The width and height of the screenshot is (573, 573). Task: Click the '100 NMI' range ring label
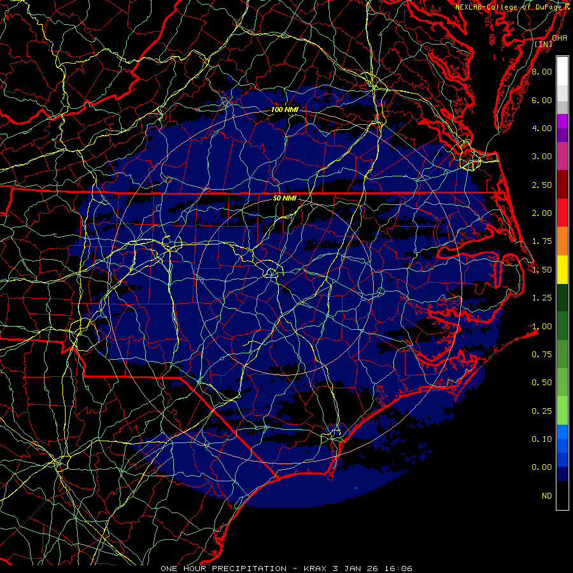click(x=285, y=110)
